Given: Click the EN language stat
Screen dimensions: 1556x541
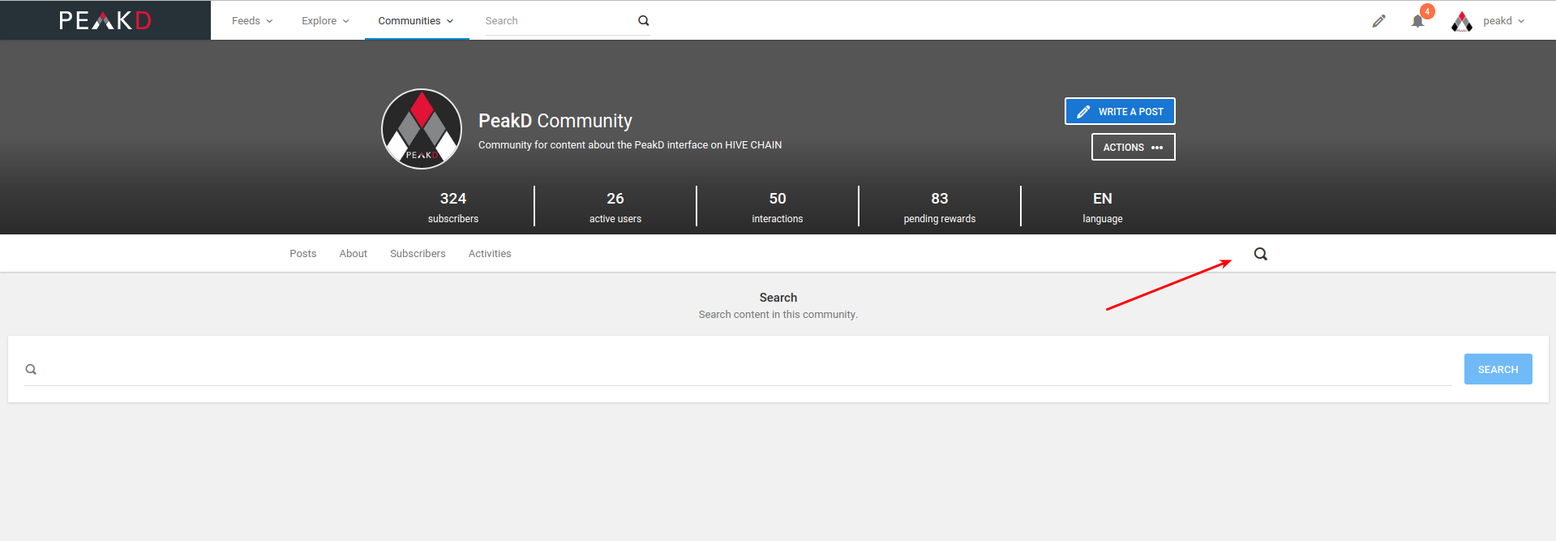Looking at the screenshot, I should coord(1103,207).
